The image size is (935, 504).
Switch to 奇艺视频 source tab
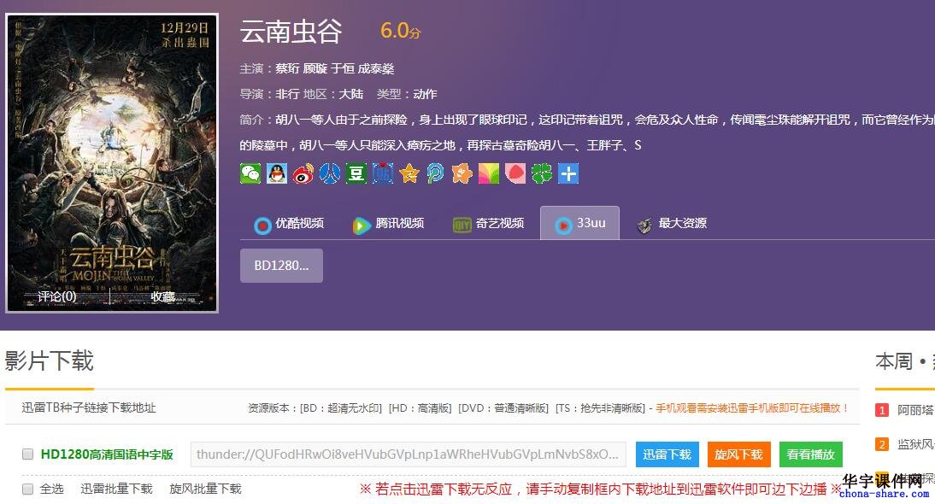click(x=488, y=224)
